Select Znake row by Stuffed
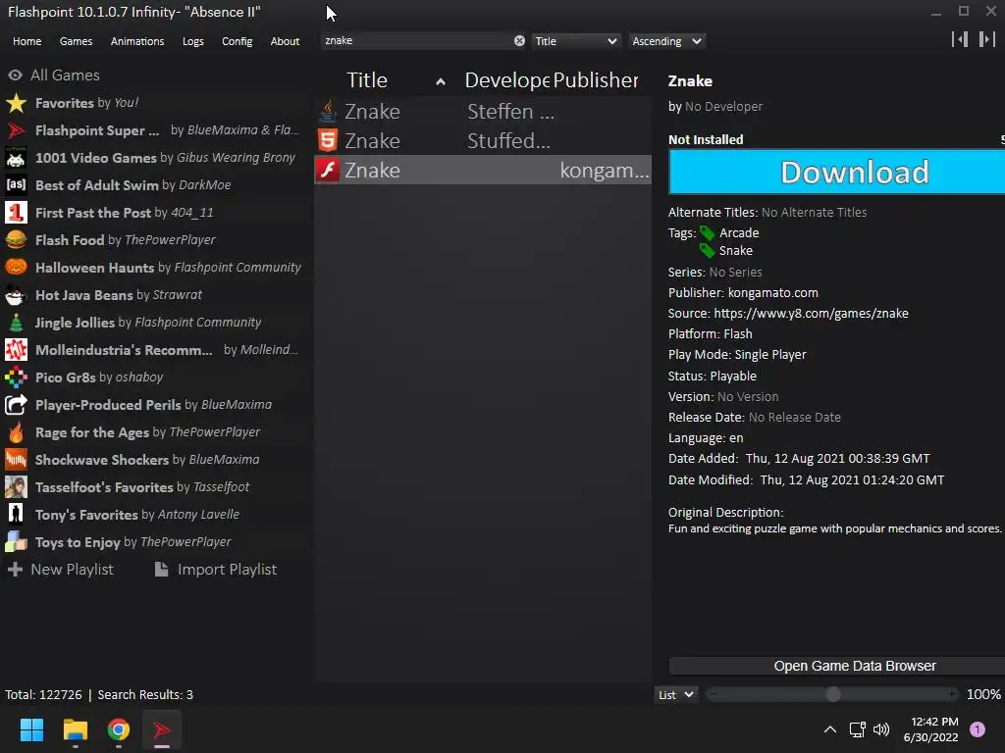 click(x=483, y=141)
